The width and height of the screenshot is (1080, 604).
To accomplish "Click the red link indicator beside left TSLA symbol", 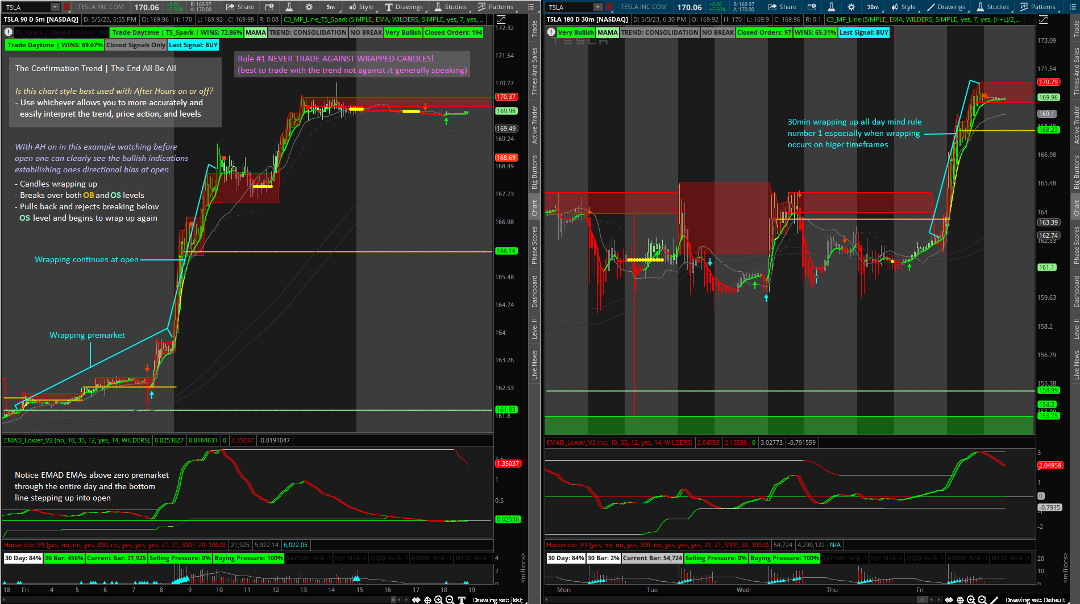I will 67,7.
